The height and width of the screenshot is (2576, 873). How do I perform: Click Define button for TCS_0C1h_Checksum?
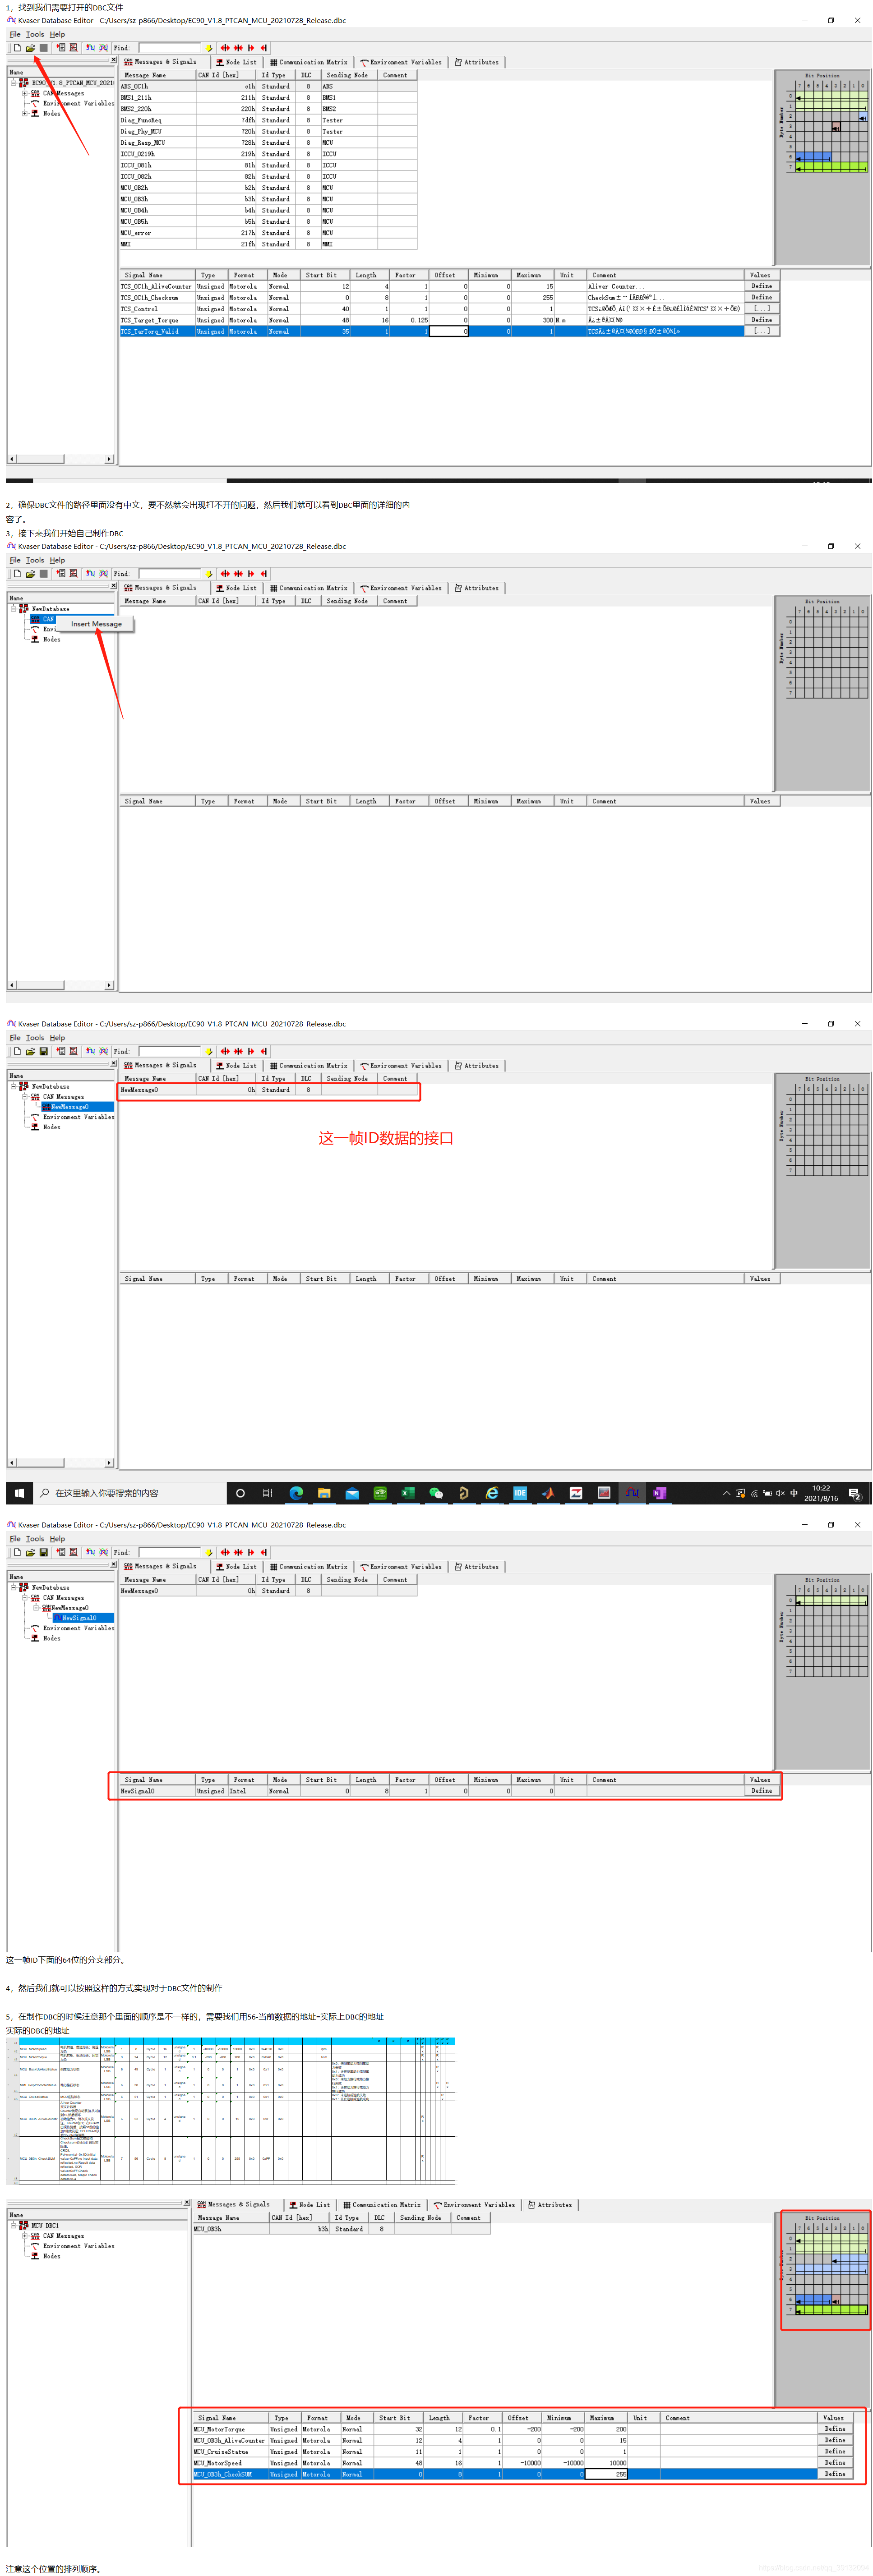(761, 297)
